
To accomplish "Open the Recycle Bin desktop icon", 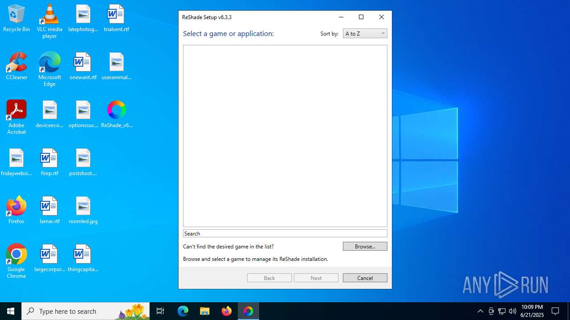I will (x=16, y=19).
